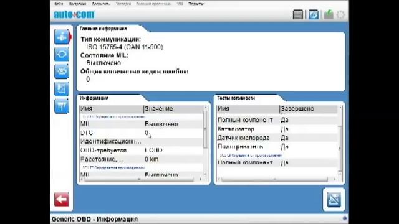Select the Подогреватель readiness row

(277, 147)
